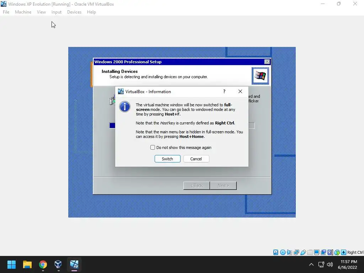Click the display settings status icon
The height and width of the screenshot is (273, 364).
pyautogui.click(x=316, y=252)
